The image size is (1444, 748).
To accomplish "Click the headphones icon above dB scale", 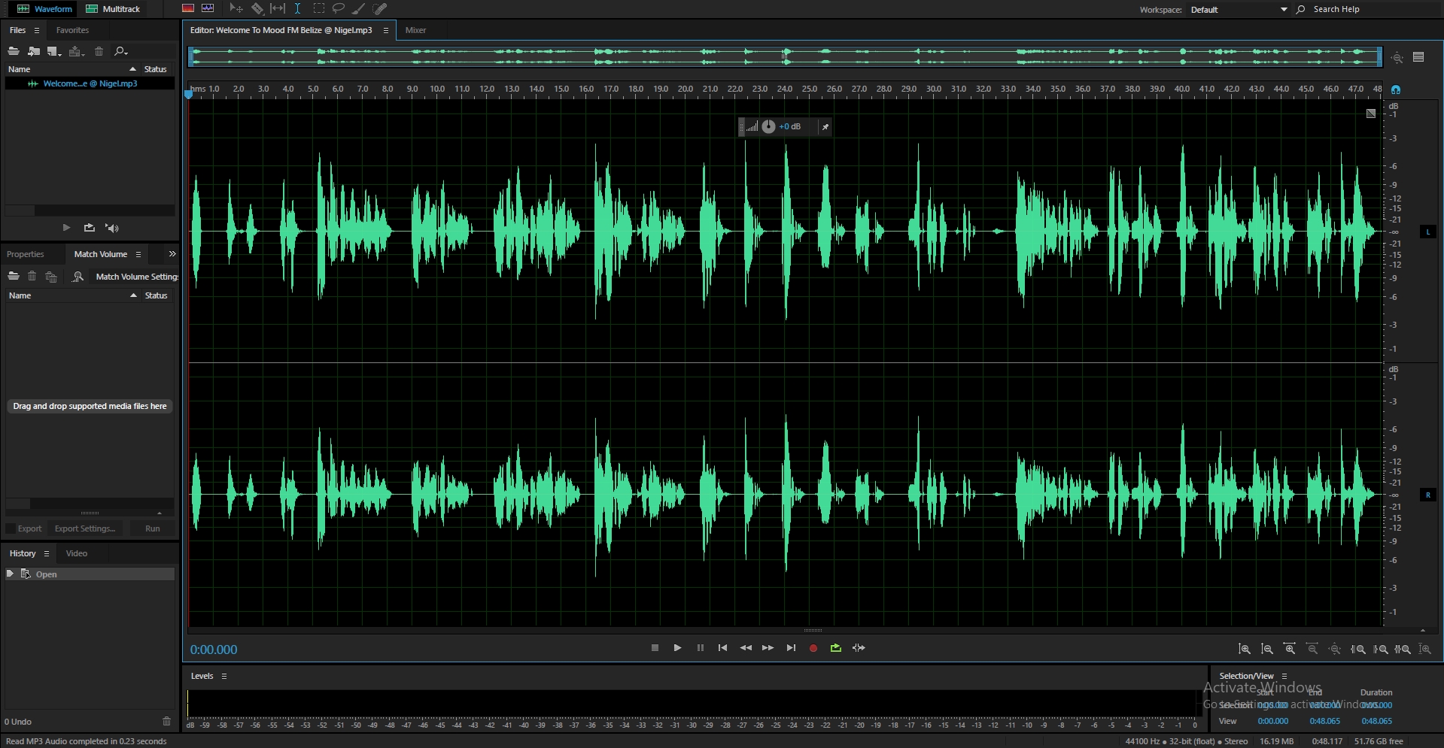I will (x=1396, y=89).
